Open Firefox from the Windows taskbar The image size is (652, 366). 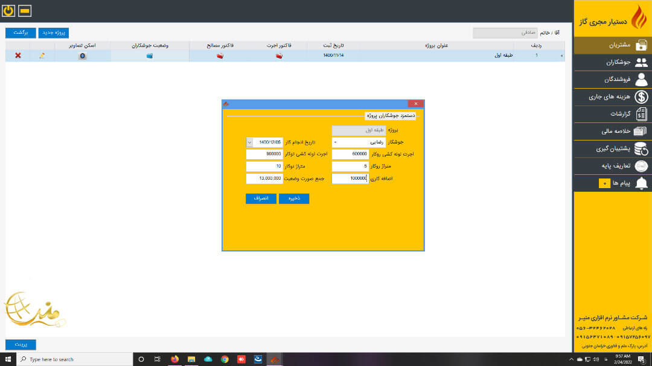[175, 359]
